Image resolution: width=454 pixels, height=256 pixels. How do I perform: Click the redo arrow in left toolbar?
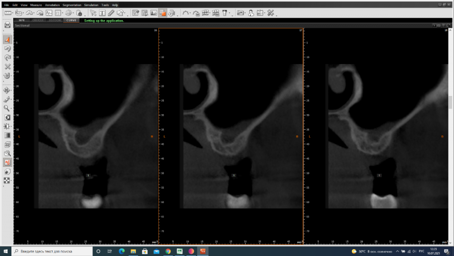(7, 58)
